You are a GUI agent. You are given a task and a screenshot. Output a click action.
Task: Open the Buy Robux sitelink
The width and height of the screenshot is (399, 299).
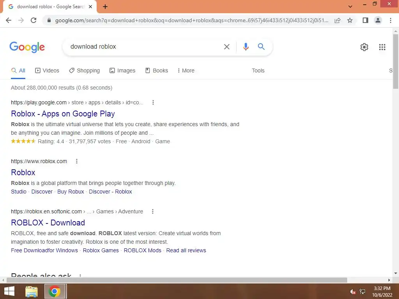click(x=71, y=192)
